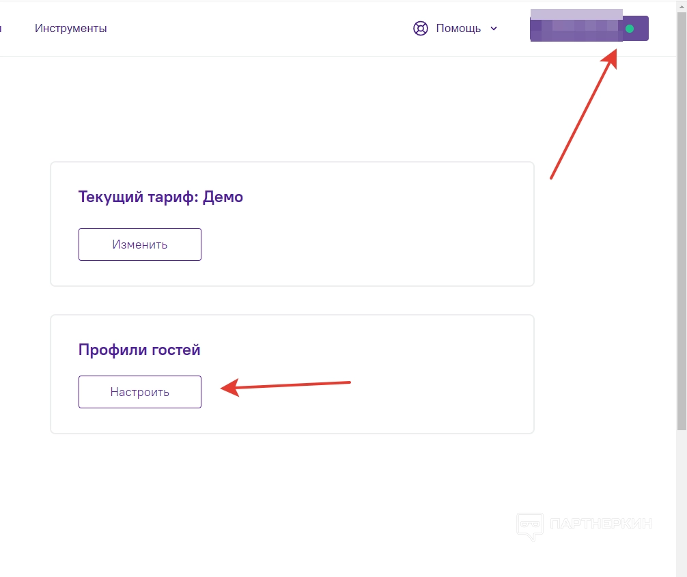Click the scrollbar track below the thumb
Viewport: 687px width, 577px height.
pos(682,505)
